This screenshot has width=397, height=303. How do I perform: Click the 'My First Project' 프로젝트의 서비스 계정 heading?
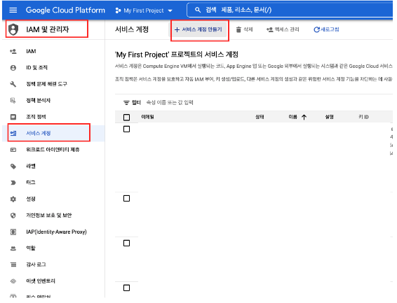coord(177,55)
